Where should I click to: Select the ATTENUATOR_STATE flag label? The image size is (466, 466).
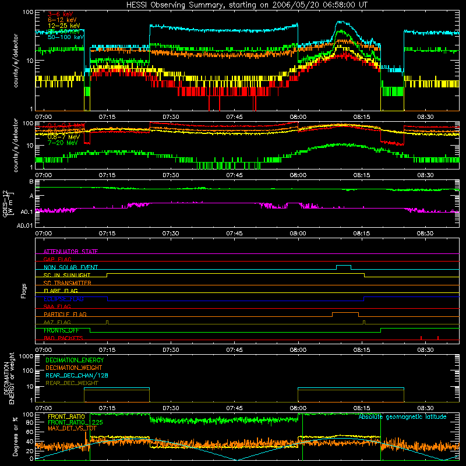(x=70, y=252)
